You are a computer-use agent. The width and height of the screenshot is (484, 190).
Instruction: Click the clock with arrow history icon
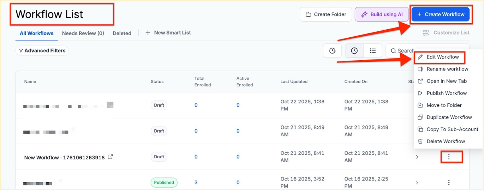tap(332, 51)
